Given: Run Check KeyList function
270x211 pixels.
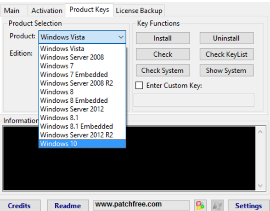Looking at the screenshot, I should [x=226, y=54].
